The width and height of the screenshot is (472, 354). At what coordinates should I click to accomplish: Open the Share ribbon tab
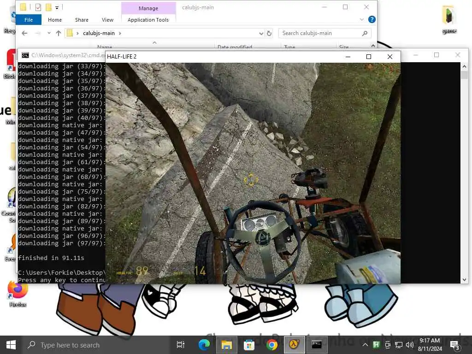(82, 20)
